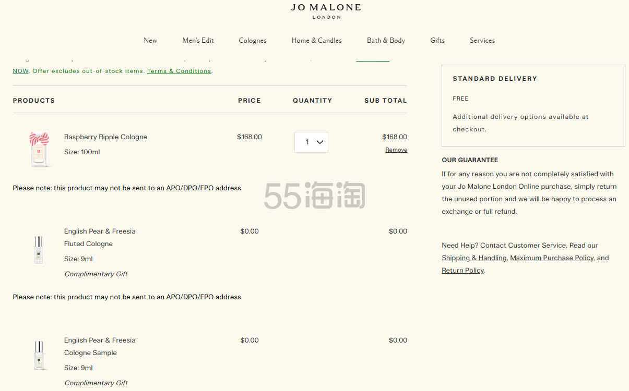Open the Terms & Conditions link

(x=179, y=71)
